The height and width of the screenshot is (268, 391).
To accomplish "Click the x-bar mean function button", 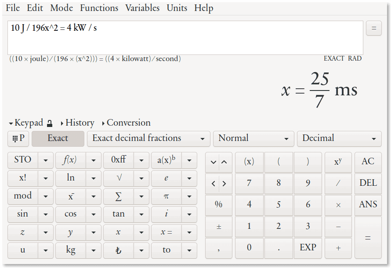I will pyautogui.click(x=71, y=196).
